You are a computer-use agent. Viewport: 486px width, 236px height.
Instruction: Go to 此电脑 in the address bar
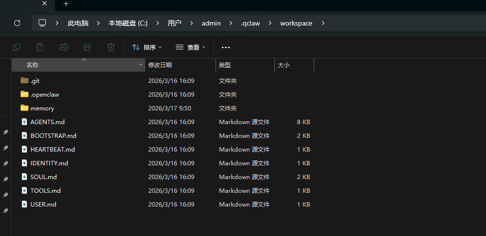point(78,23)
